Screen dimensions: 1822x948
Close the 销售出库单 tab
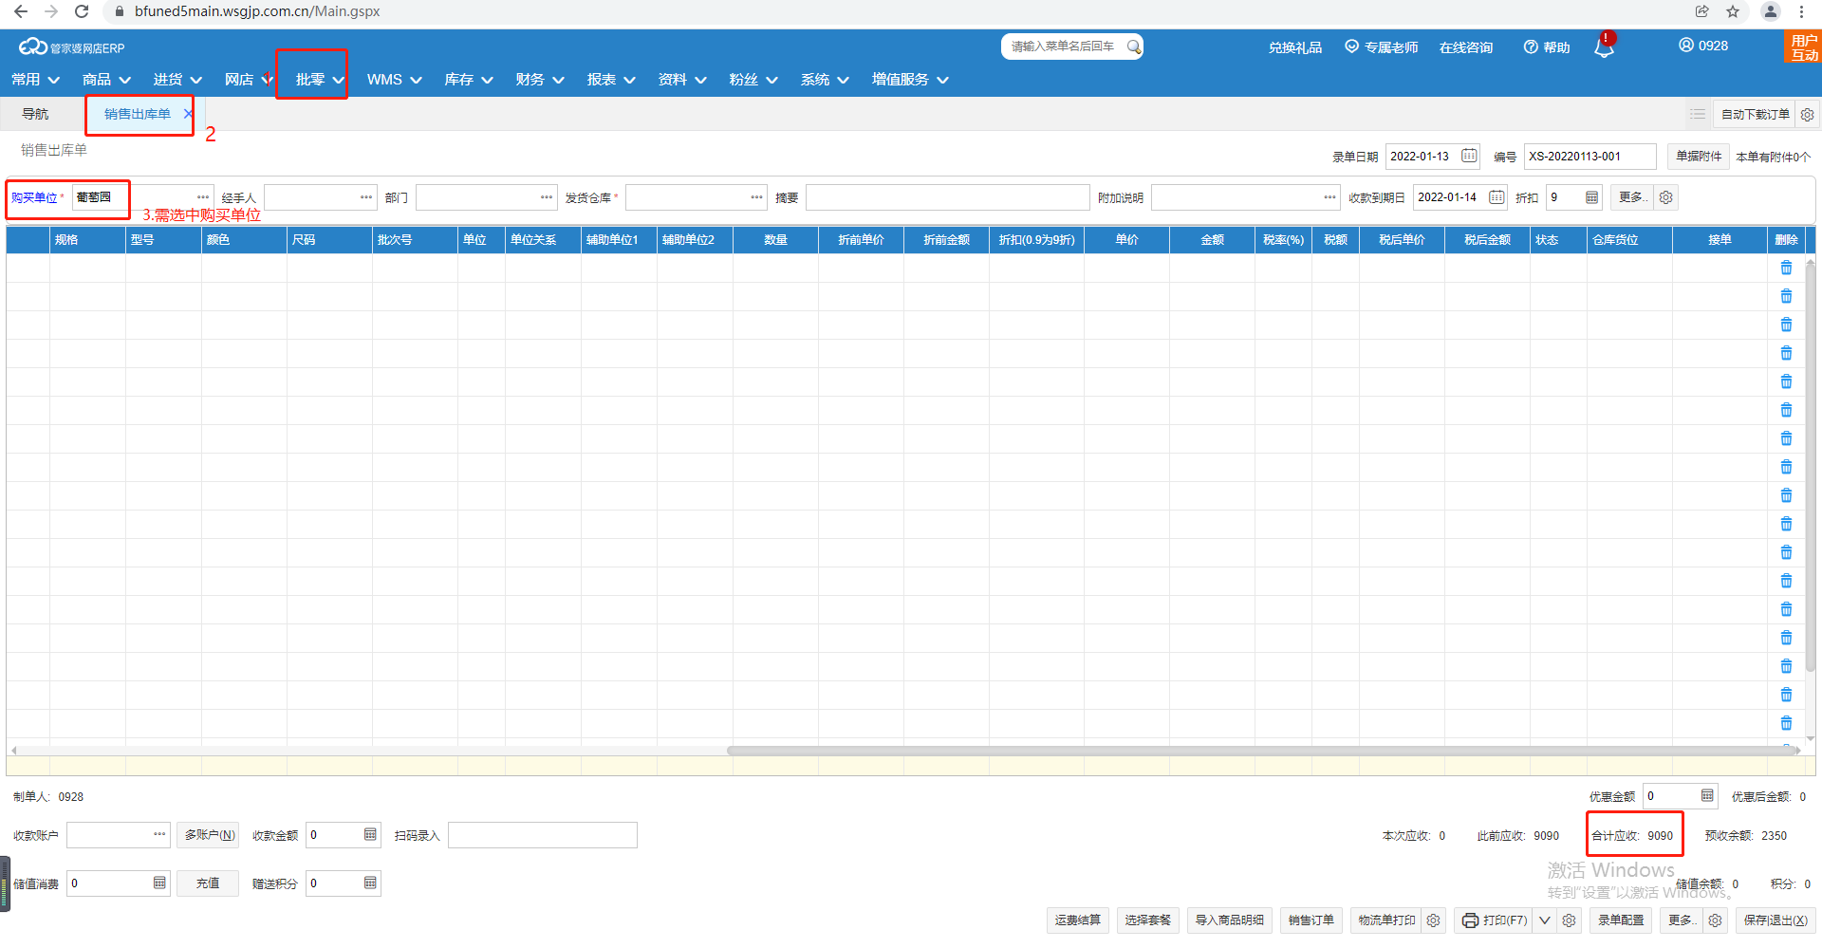pyautogui.click(x=188, y=114)
